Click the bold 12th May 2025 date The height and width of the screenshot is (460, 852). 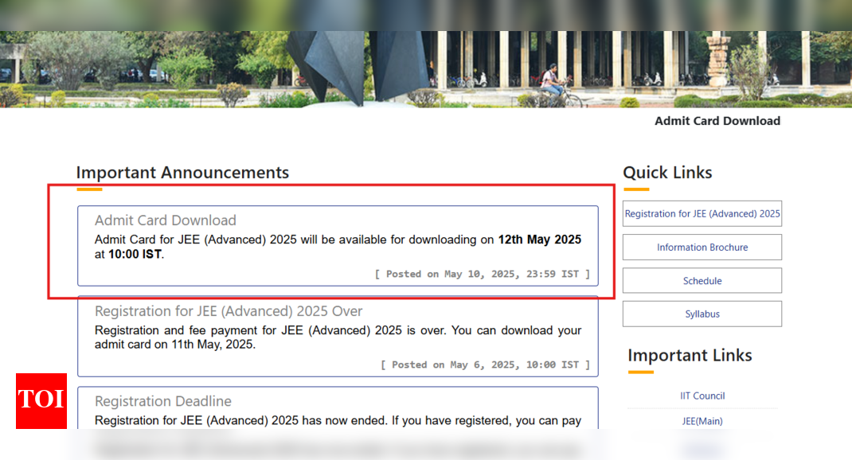tap(539, 240)
